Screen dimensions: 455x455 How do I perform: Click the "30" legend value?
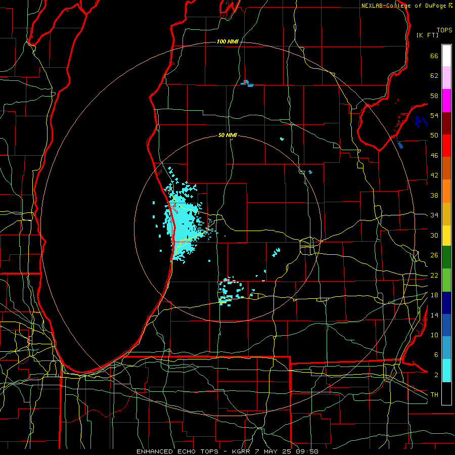[434, 235]
